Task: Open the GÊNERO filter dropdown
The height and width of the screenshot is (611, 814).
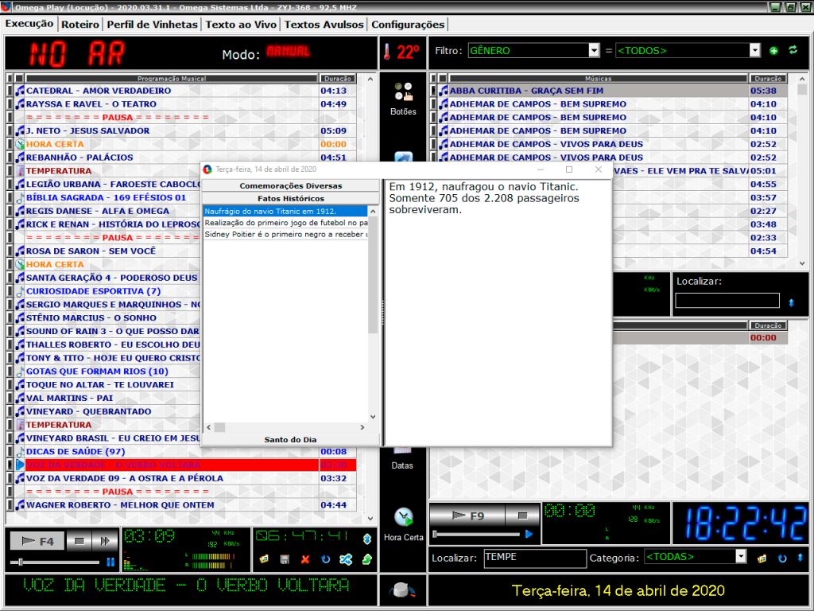Action: coord(594,51)
